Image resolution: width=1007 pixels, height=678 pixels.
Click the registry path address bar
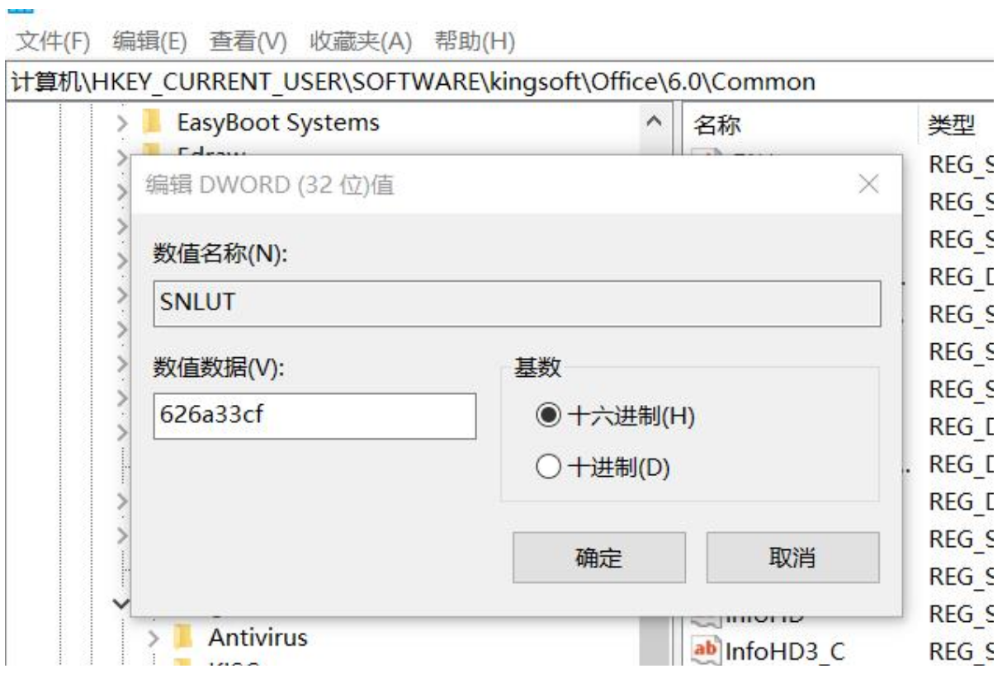[495, 82]
